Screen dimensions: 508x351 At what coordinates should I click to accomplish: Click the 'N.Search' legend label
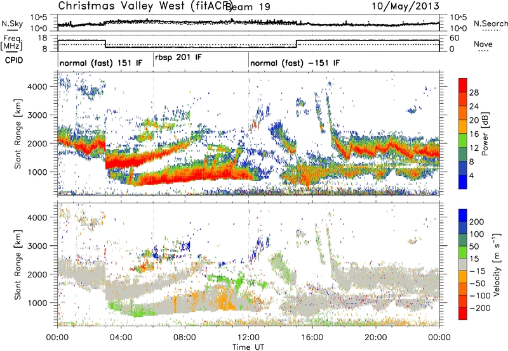[x=490, y=23]
